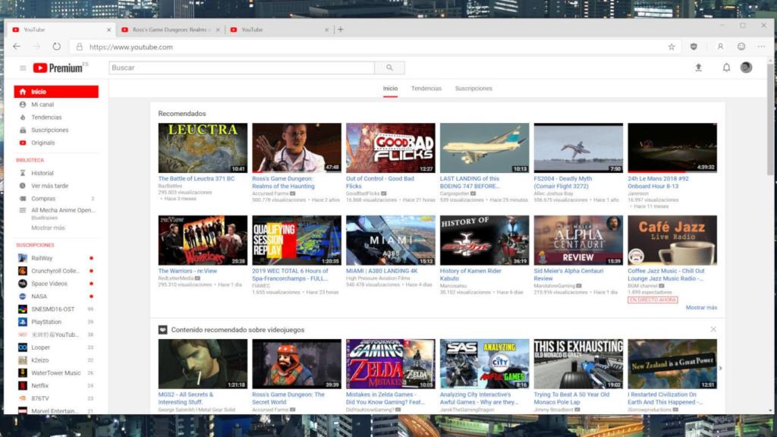Open the notifications bell
The image size is (777, 437).
(x=726, y=68)
